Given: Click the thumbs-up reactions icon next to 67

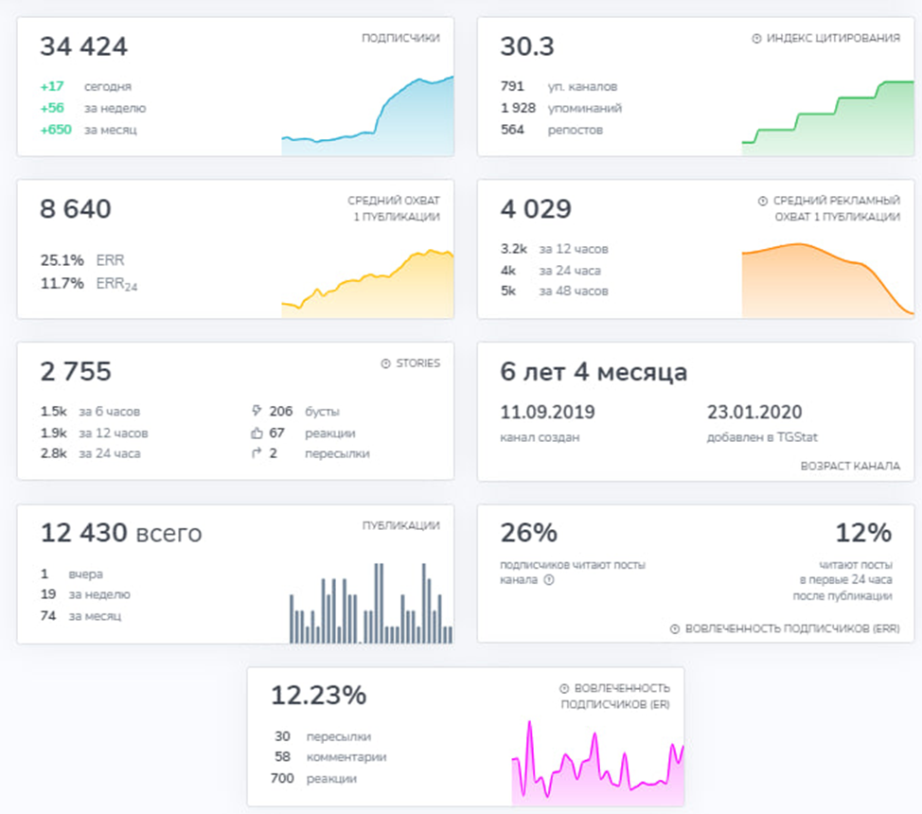Looking at the screenshot, I should coord(257,433).
